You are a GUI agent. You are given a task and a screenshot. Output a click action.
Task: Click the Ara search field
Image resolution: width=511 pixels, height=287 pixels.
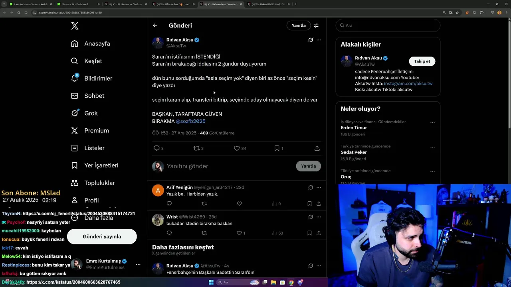pos(388,26)
